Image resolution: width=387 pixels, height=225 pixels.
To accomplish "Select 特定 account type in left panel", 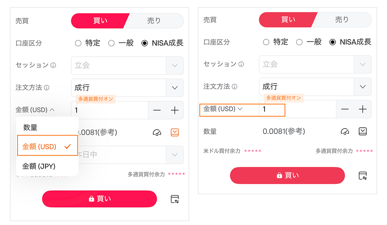I will [78, 43].
